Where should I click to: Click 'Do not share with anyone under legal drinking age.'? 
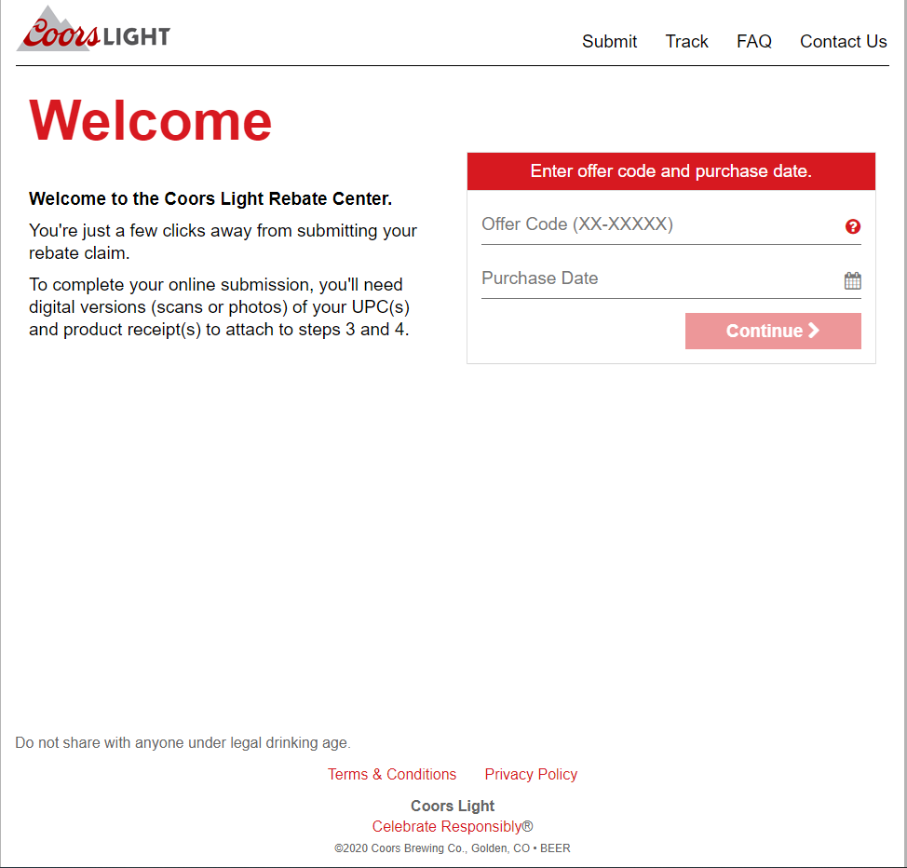[x=183, y=742]
